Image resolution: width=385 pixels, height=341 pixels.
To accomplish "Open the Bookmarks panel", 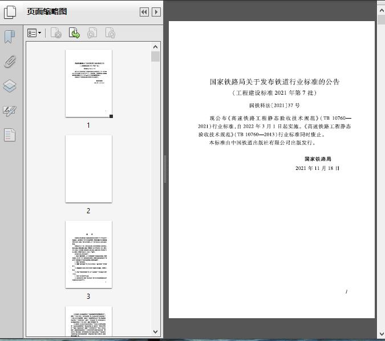I will [x=10, y=37].
